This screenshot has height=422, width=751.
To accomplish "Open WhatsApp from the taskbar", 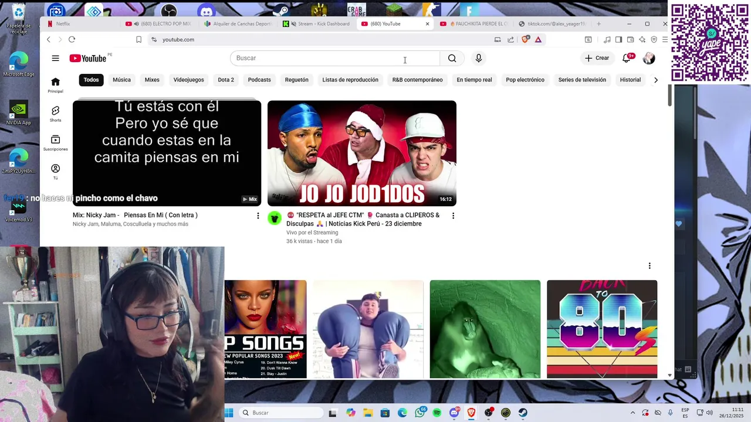I will click(x=420, y=413).
